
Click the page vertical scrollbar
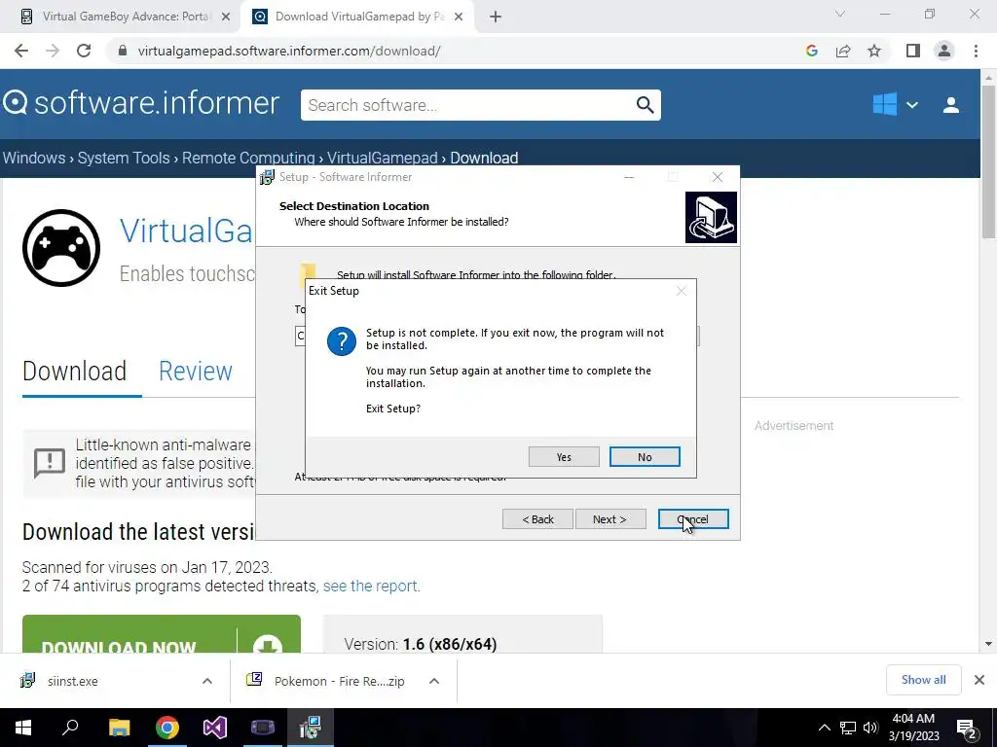click(x=988, y=161)
